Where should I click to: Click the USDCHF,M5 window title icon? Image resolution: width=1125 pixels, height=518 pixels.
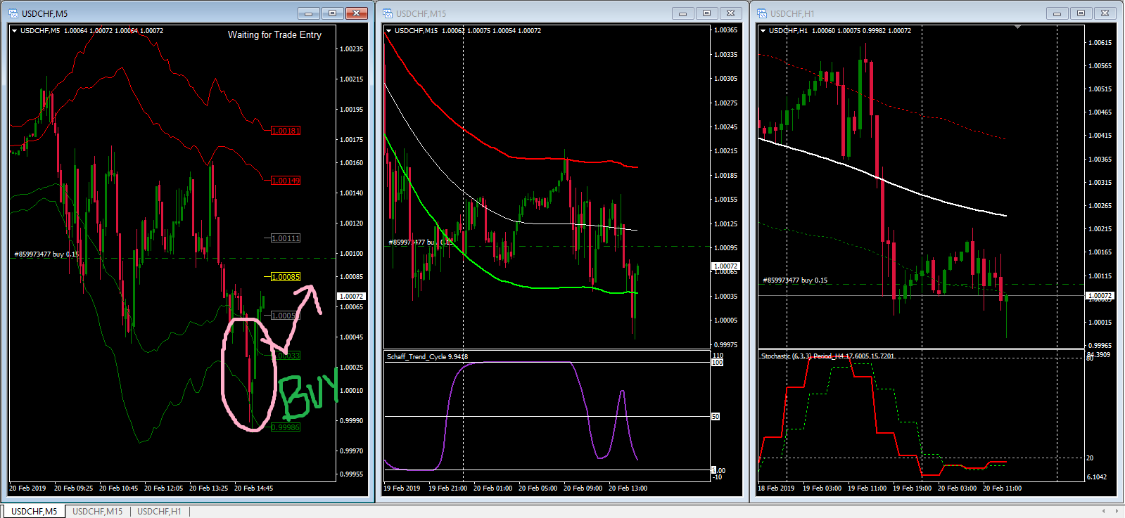[x=13, y=13]
